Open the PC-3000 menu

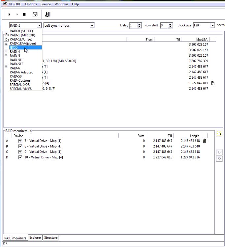coord(15,4)
